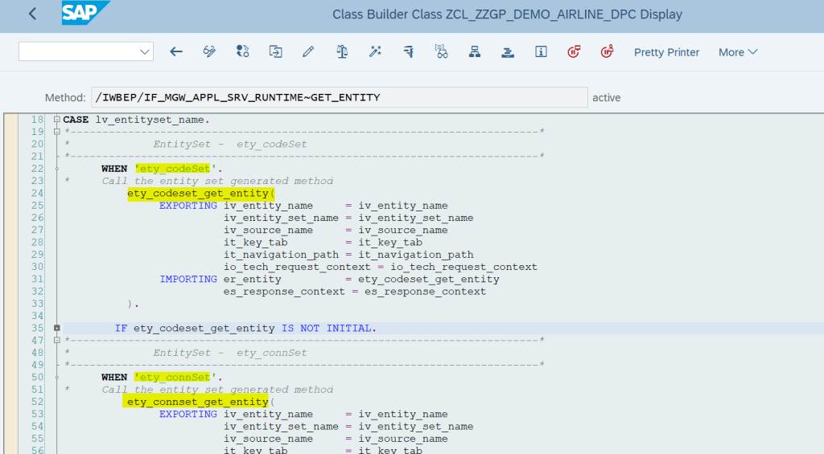Collapse the comment block at line 47
Image resolution: width=824 pixels, height=454 pixels.
tap(57, 340)
